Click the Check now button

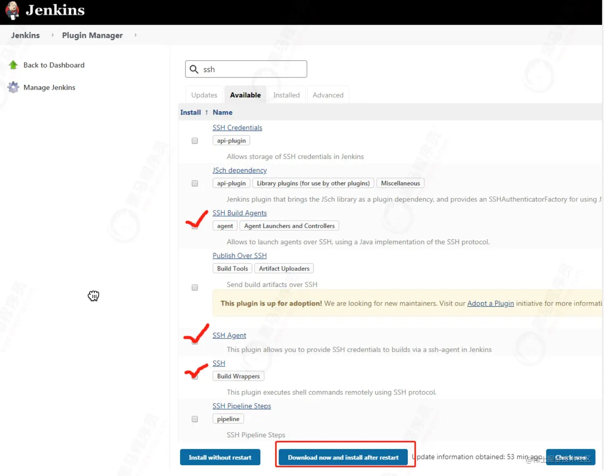click(571, 457)
